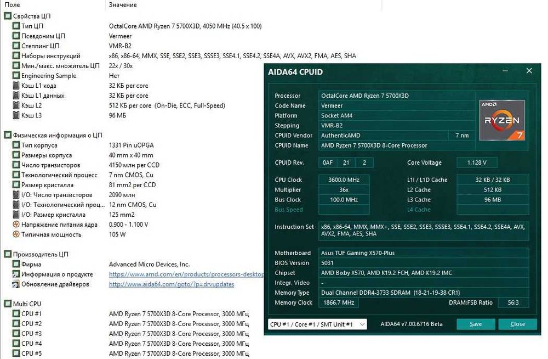Image resolution: width=548 pixels, height=359 pixels.
Task: Click the Memory Clock value 1866.7 MHz
Action: click(338, 302)
